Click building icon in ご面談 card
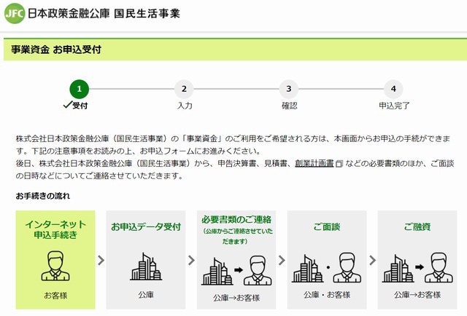This screenshot has width=467, height=316. click(x=307, y=269)
